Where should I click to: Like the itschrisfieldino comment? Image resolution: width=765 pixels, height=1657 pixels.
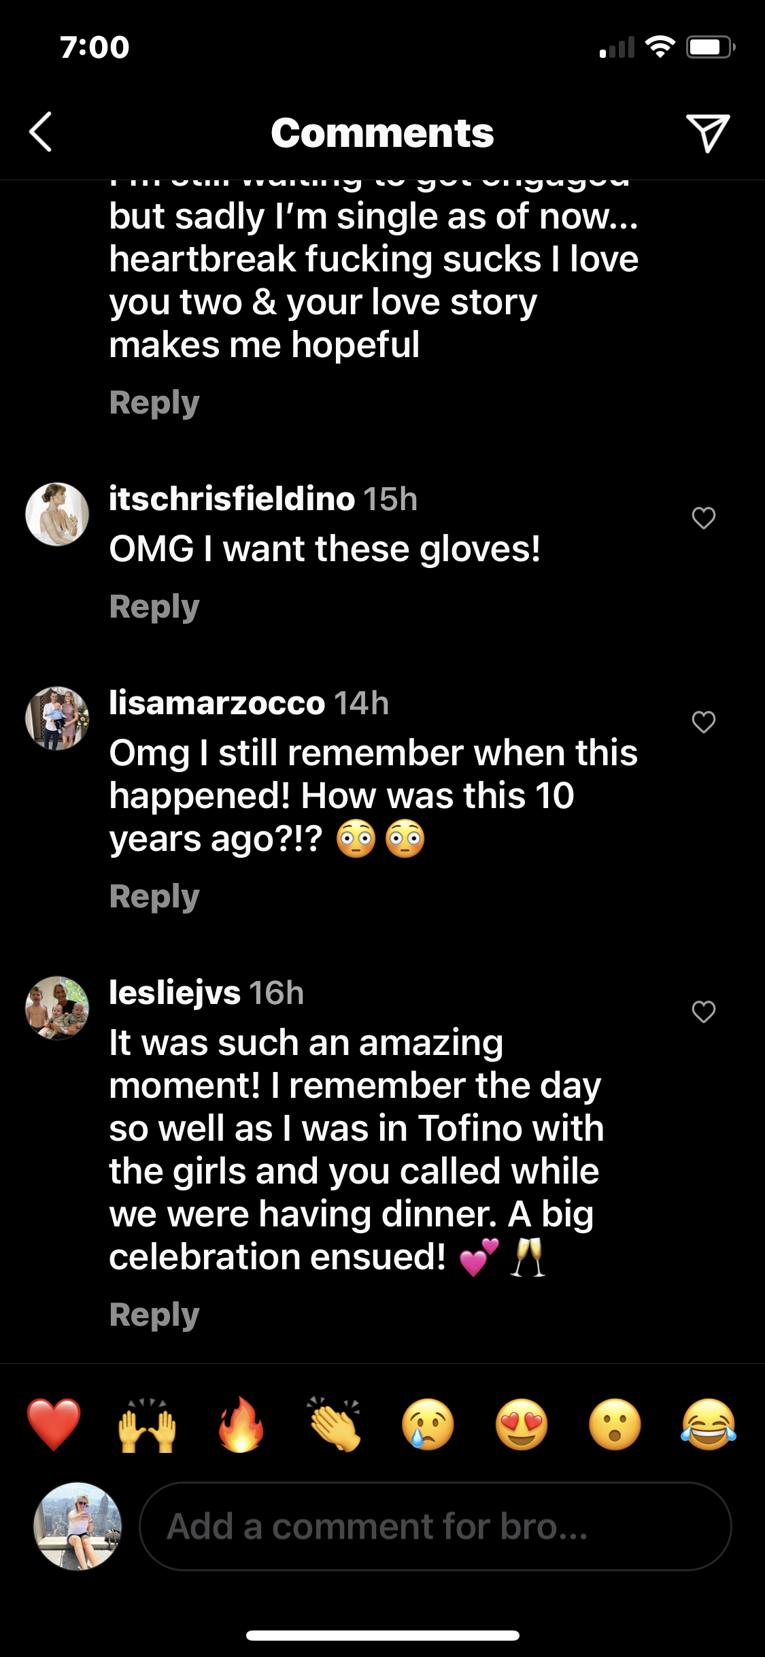point(703,518)
